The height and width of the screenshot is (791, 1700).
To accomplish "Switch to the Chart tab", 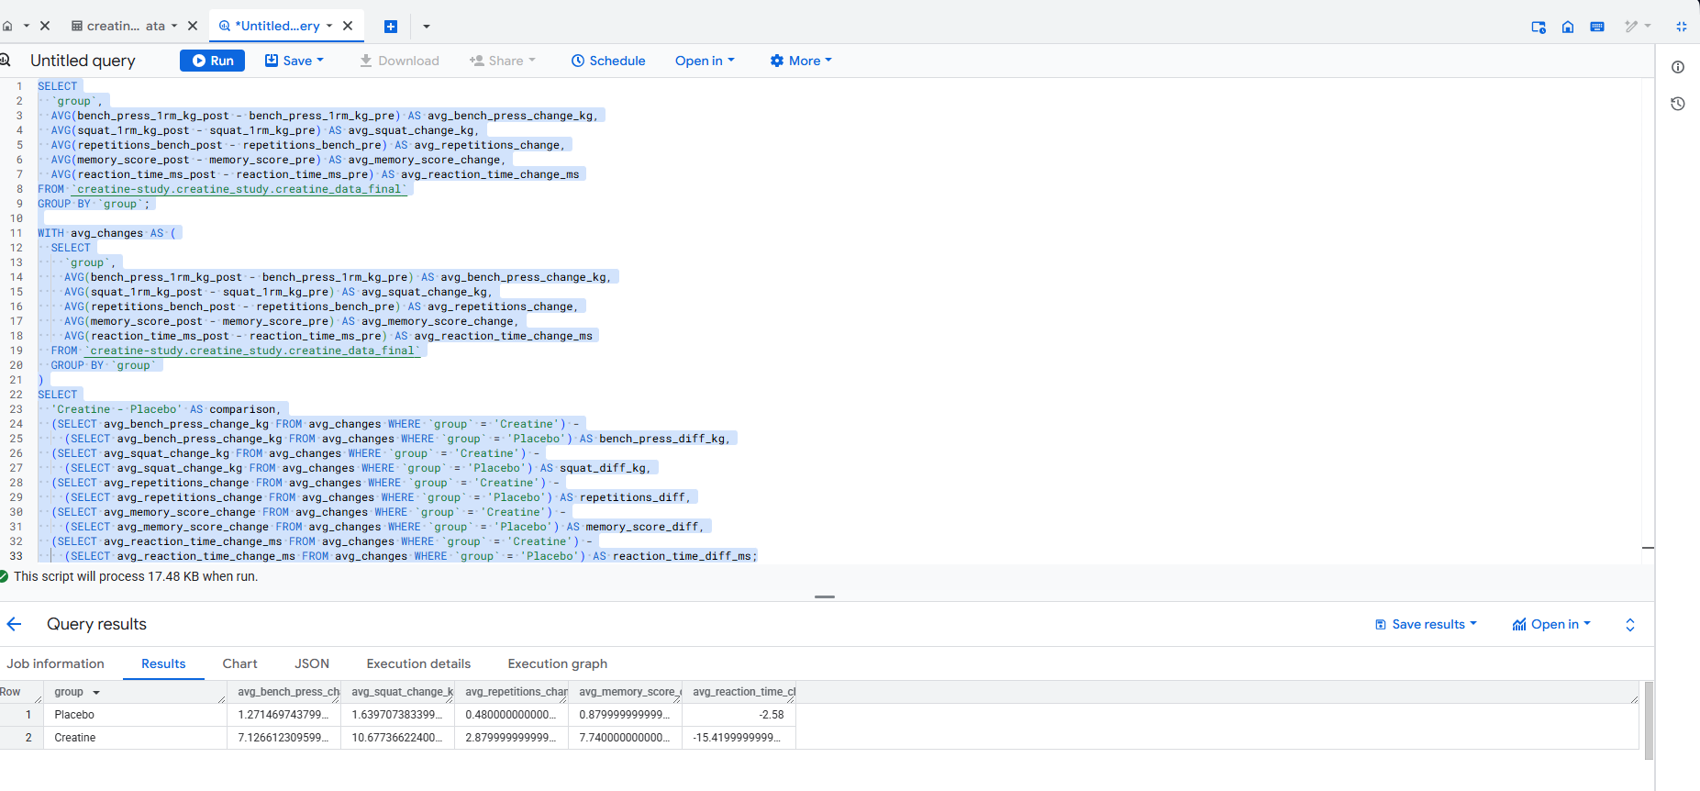I will coord(239,663).
